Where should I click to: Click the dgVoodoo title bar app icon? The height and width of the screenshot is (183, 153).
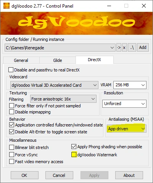click(6, 6)
